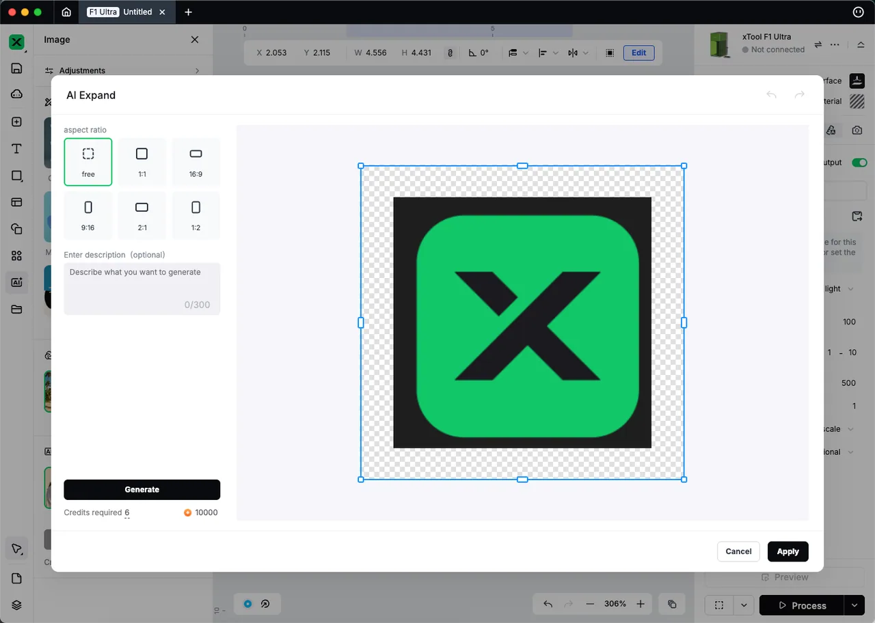The width and height of the screenshot is (875, 623).
Task: Click the redo arrow in the AI Expand dialog
Action: [x=799, y=94]
